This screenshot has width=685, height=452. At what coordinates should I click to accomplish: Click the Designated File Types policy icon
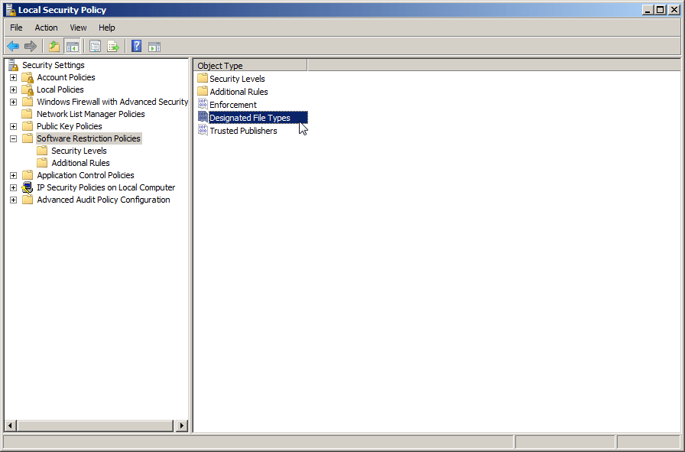tap(203, 117)
